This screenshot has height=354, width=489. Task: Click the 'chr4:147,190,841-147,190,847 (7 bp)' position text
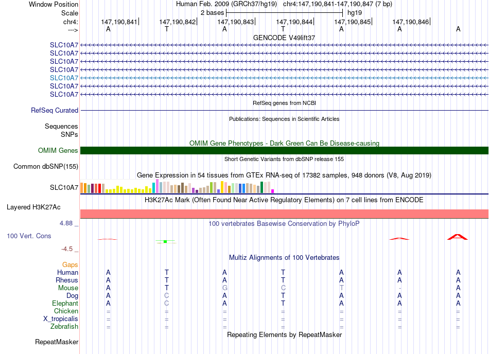(338, 4)
